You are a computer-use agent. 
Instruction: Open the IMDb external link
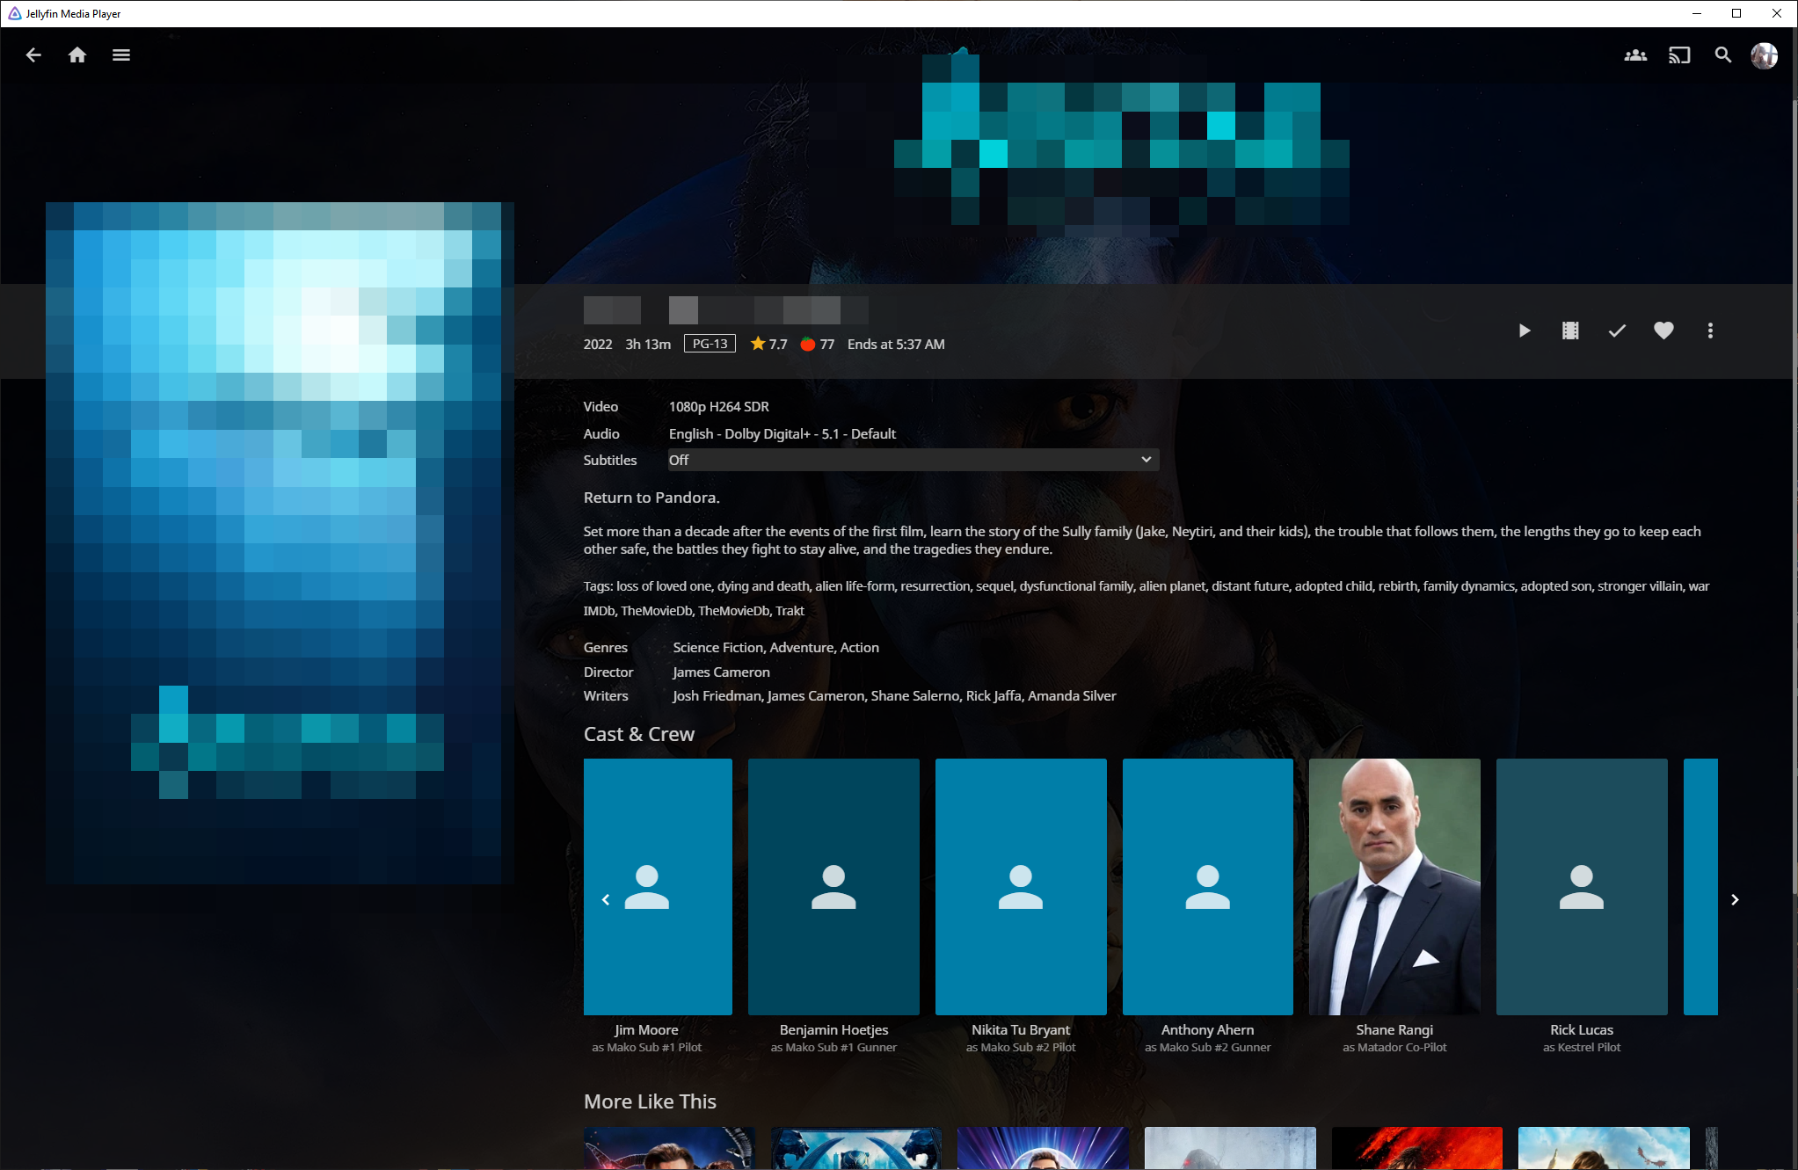click(x=599, y=610)
